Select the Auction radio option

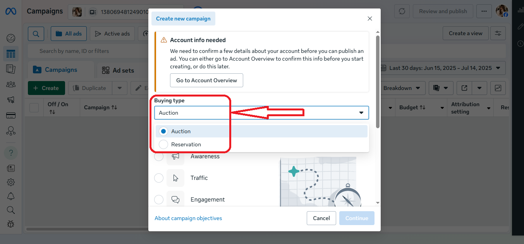pyautogui.click(x=163, y=131)
